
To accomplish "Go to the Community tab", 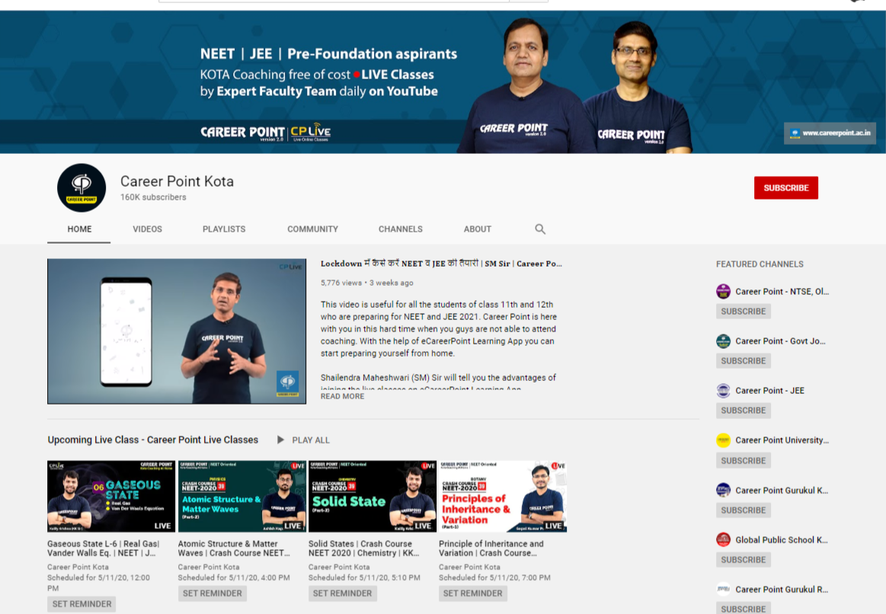I will click(312, 229).
